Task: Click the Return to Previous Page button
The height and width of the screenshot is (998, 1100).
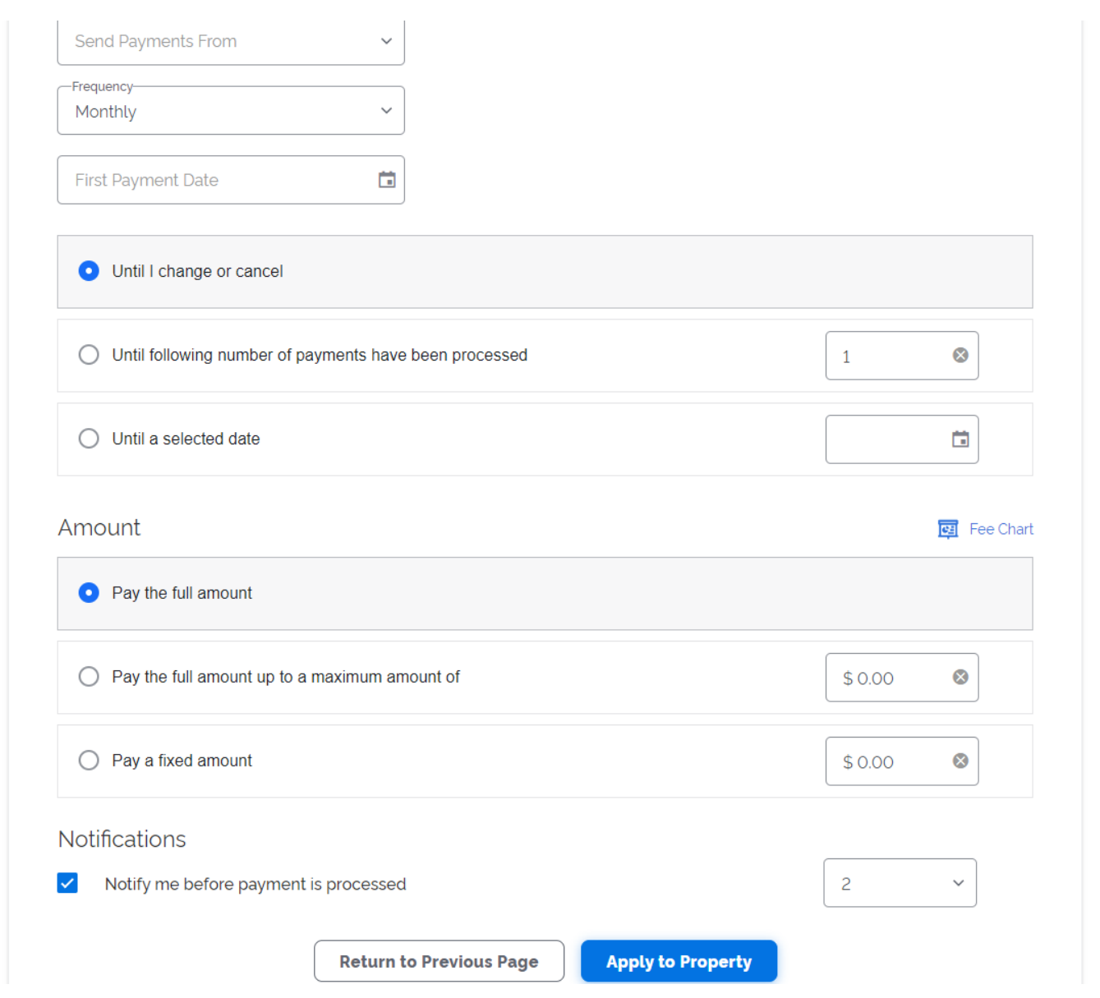Action: (x=439, y=961)
